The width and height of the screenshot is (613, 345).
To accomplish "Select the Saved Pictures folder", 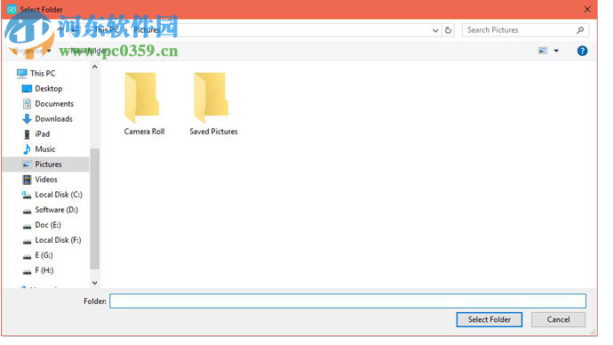I will (213, 104).
